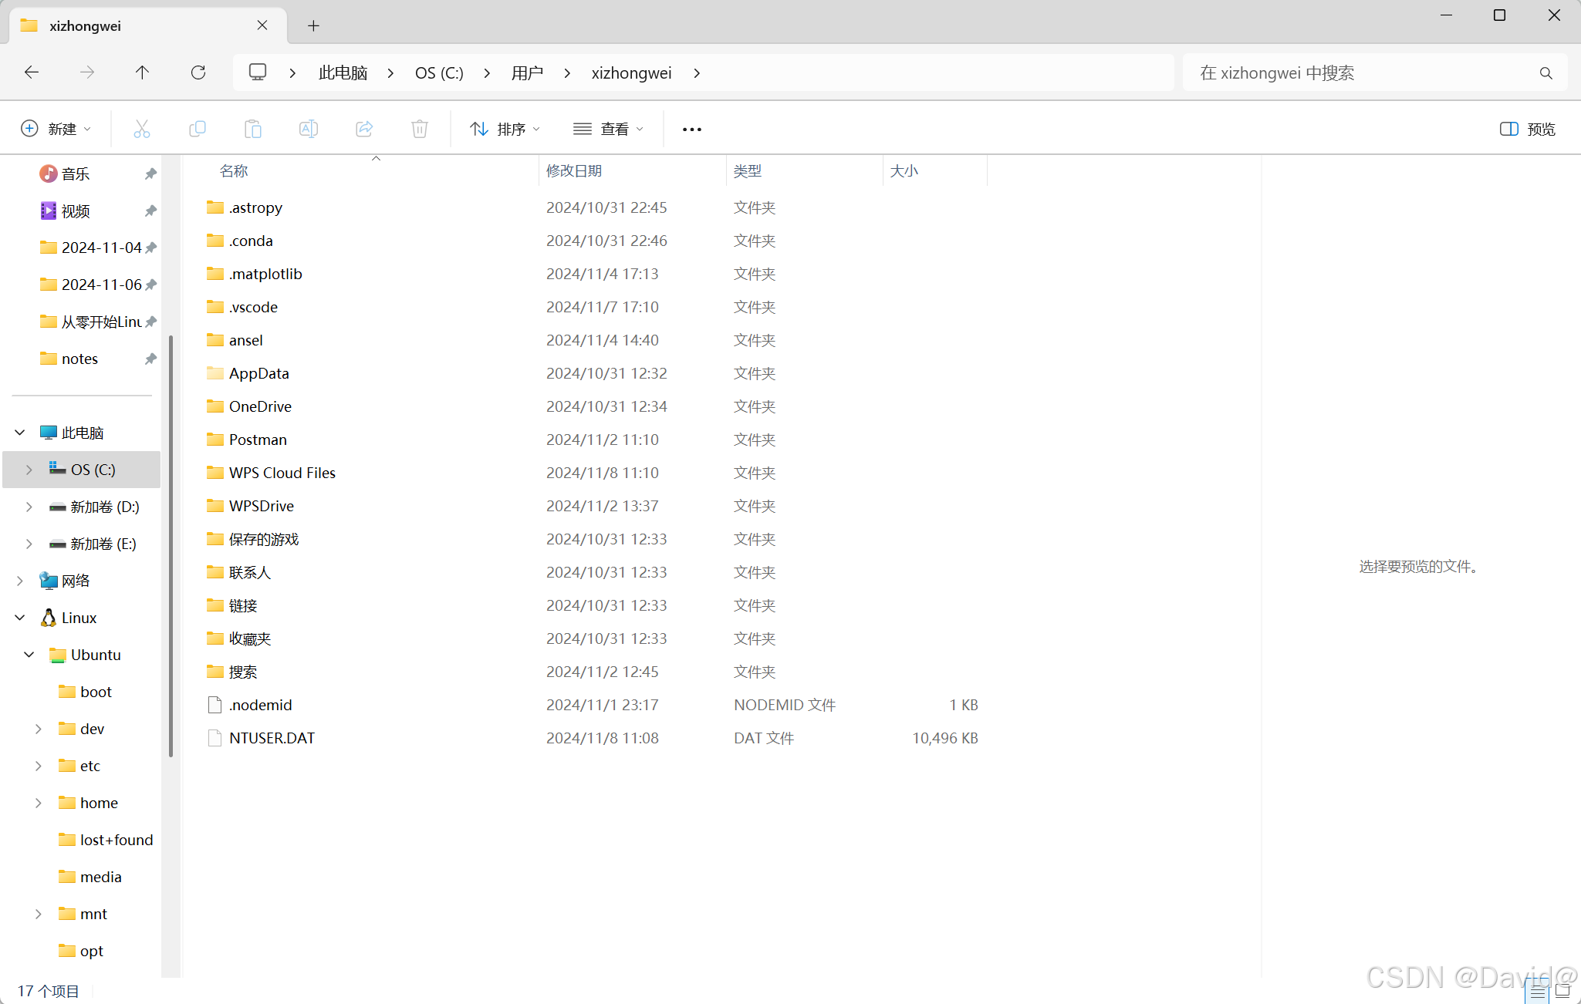Click the Delete trash can icon

419,129
